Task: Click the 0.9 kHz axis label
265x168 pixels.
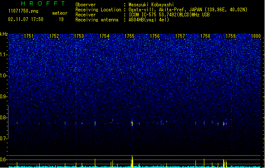Action: 4,97
